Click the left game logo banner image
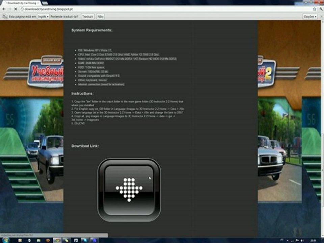The height and width of the screenshot is (243, 324). (46, 72)
